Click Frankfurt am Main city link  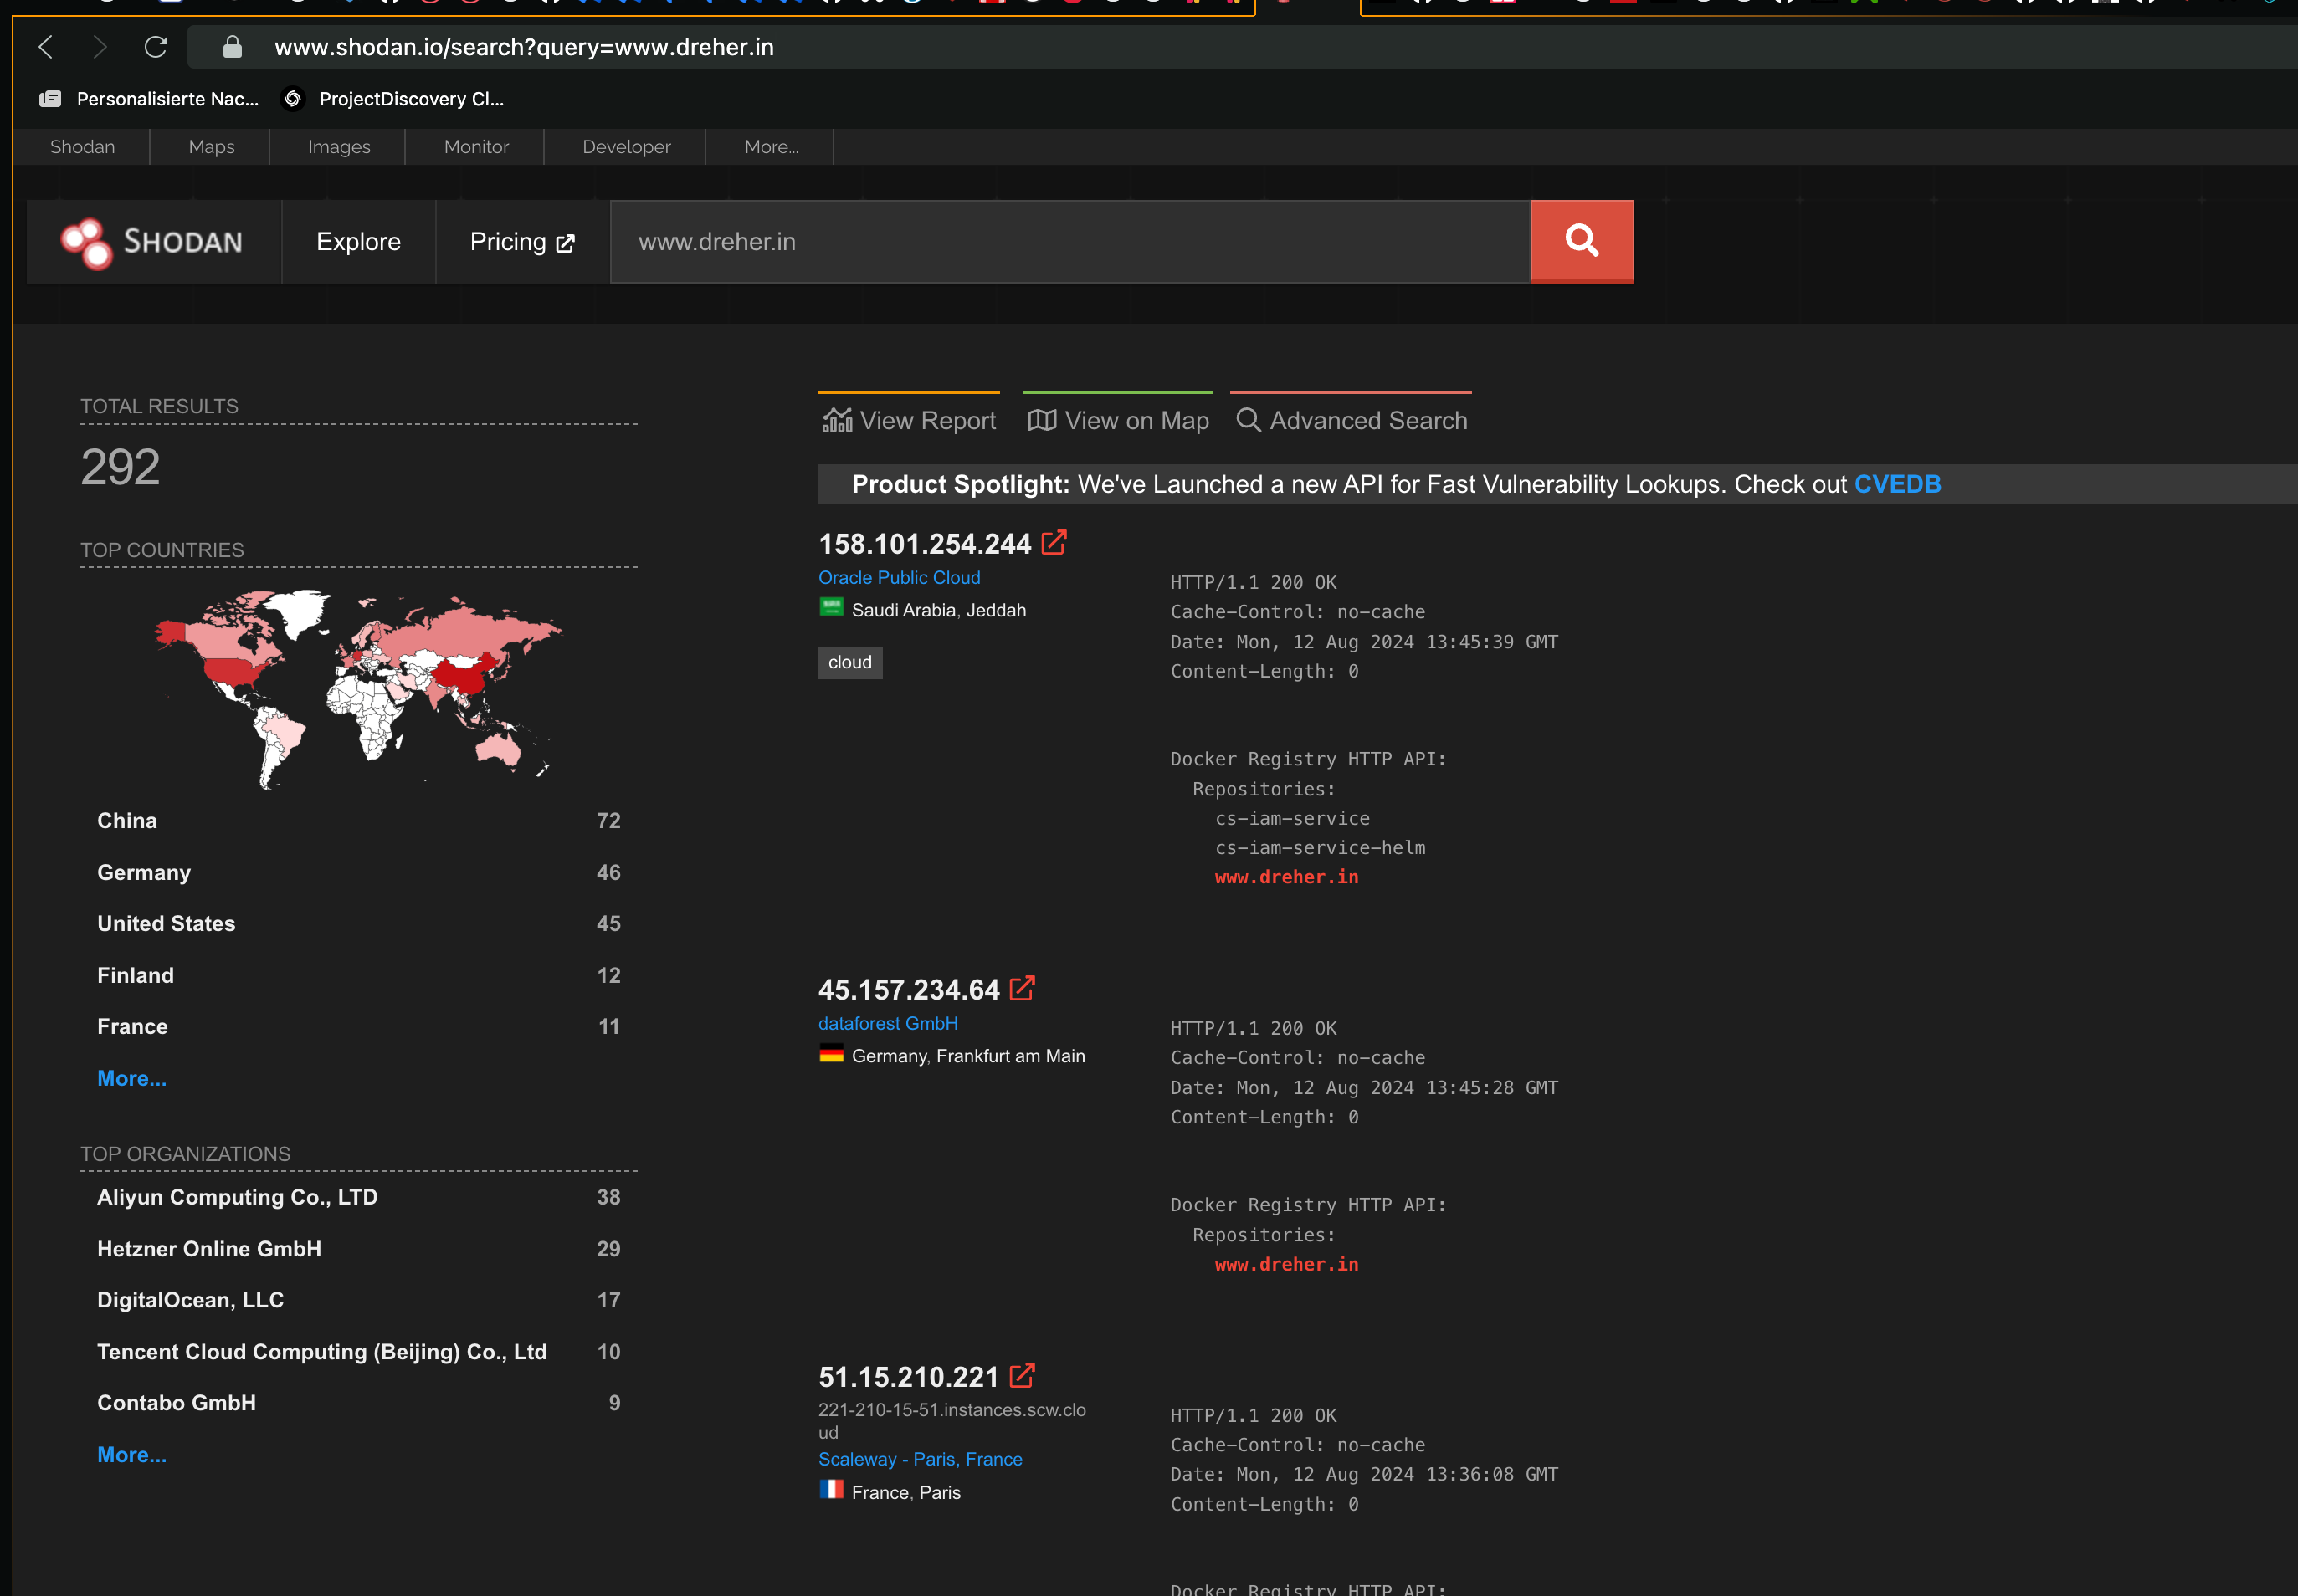(1010, 1056)
